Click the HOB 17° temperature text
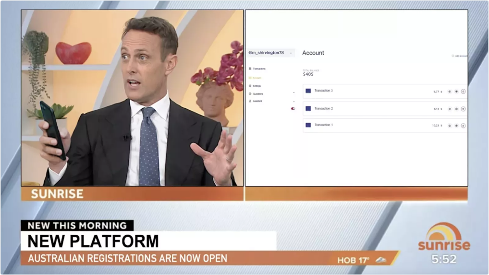489x275 pixels. pyautogui.click(x=353, y=260)
